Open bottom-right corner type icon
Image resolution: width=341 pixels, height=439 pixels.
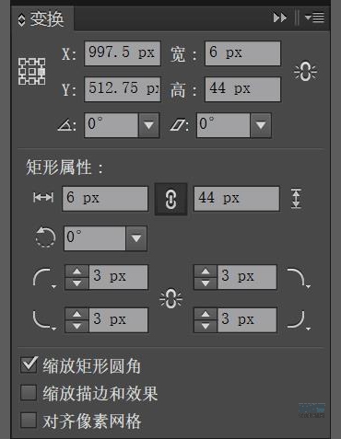[299, 320]
